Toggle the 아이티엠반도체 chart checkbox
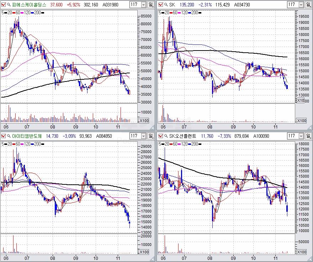313x262 pixels. [x=4, y=136]
